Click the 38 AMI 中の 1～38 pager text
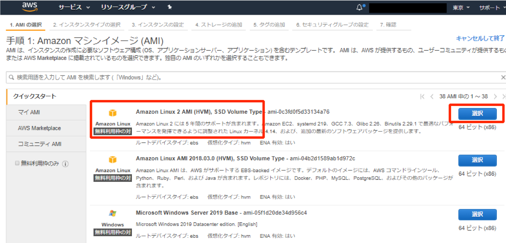This screenshot has width=506, height=243. click(x=463, y=96)
